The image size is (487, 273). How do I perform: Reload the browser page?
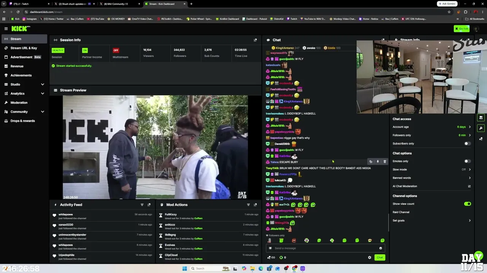click(x=18, y=12)
